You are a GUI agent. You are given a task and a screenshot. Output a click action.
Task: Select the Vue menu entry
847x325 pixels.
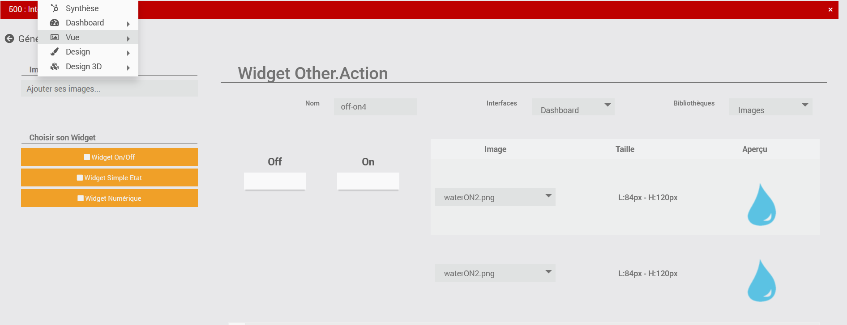[88, 37]
